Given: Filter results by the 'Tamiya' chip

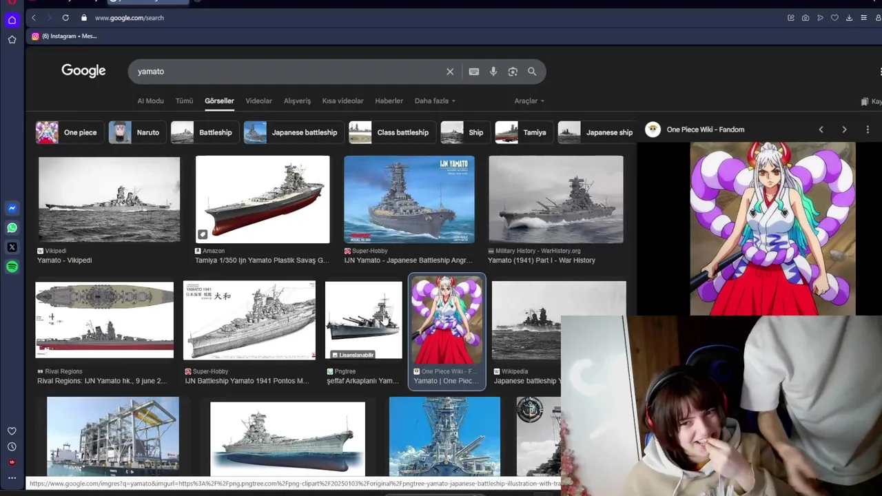Looking at the screenshot, I should pos(522,132).
